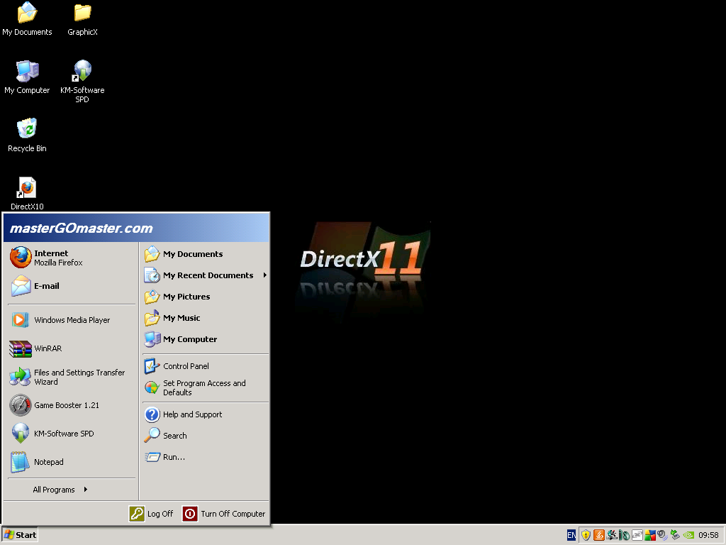Click the mouse and keyboard tray icon

pyautogui.click(x=624, y=535)
